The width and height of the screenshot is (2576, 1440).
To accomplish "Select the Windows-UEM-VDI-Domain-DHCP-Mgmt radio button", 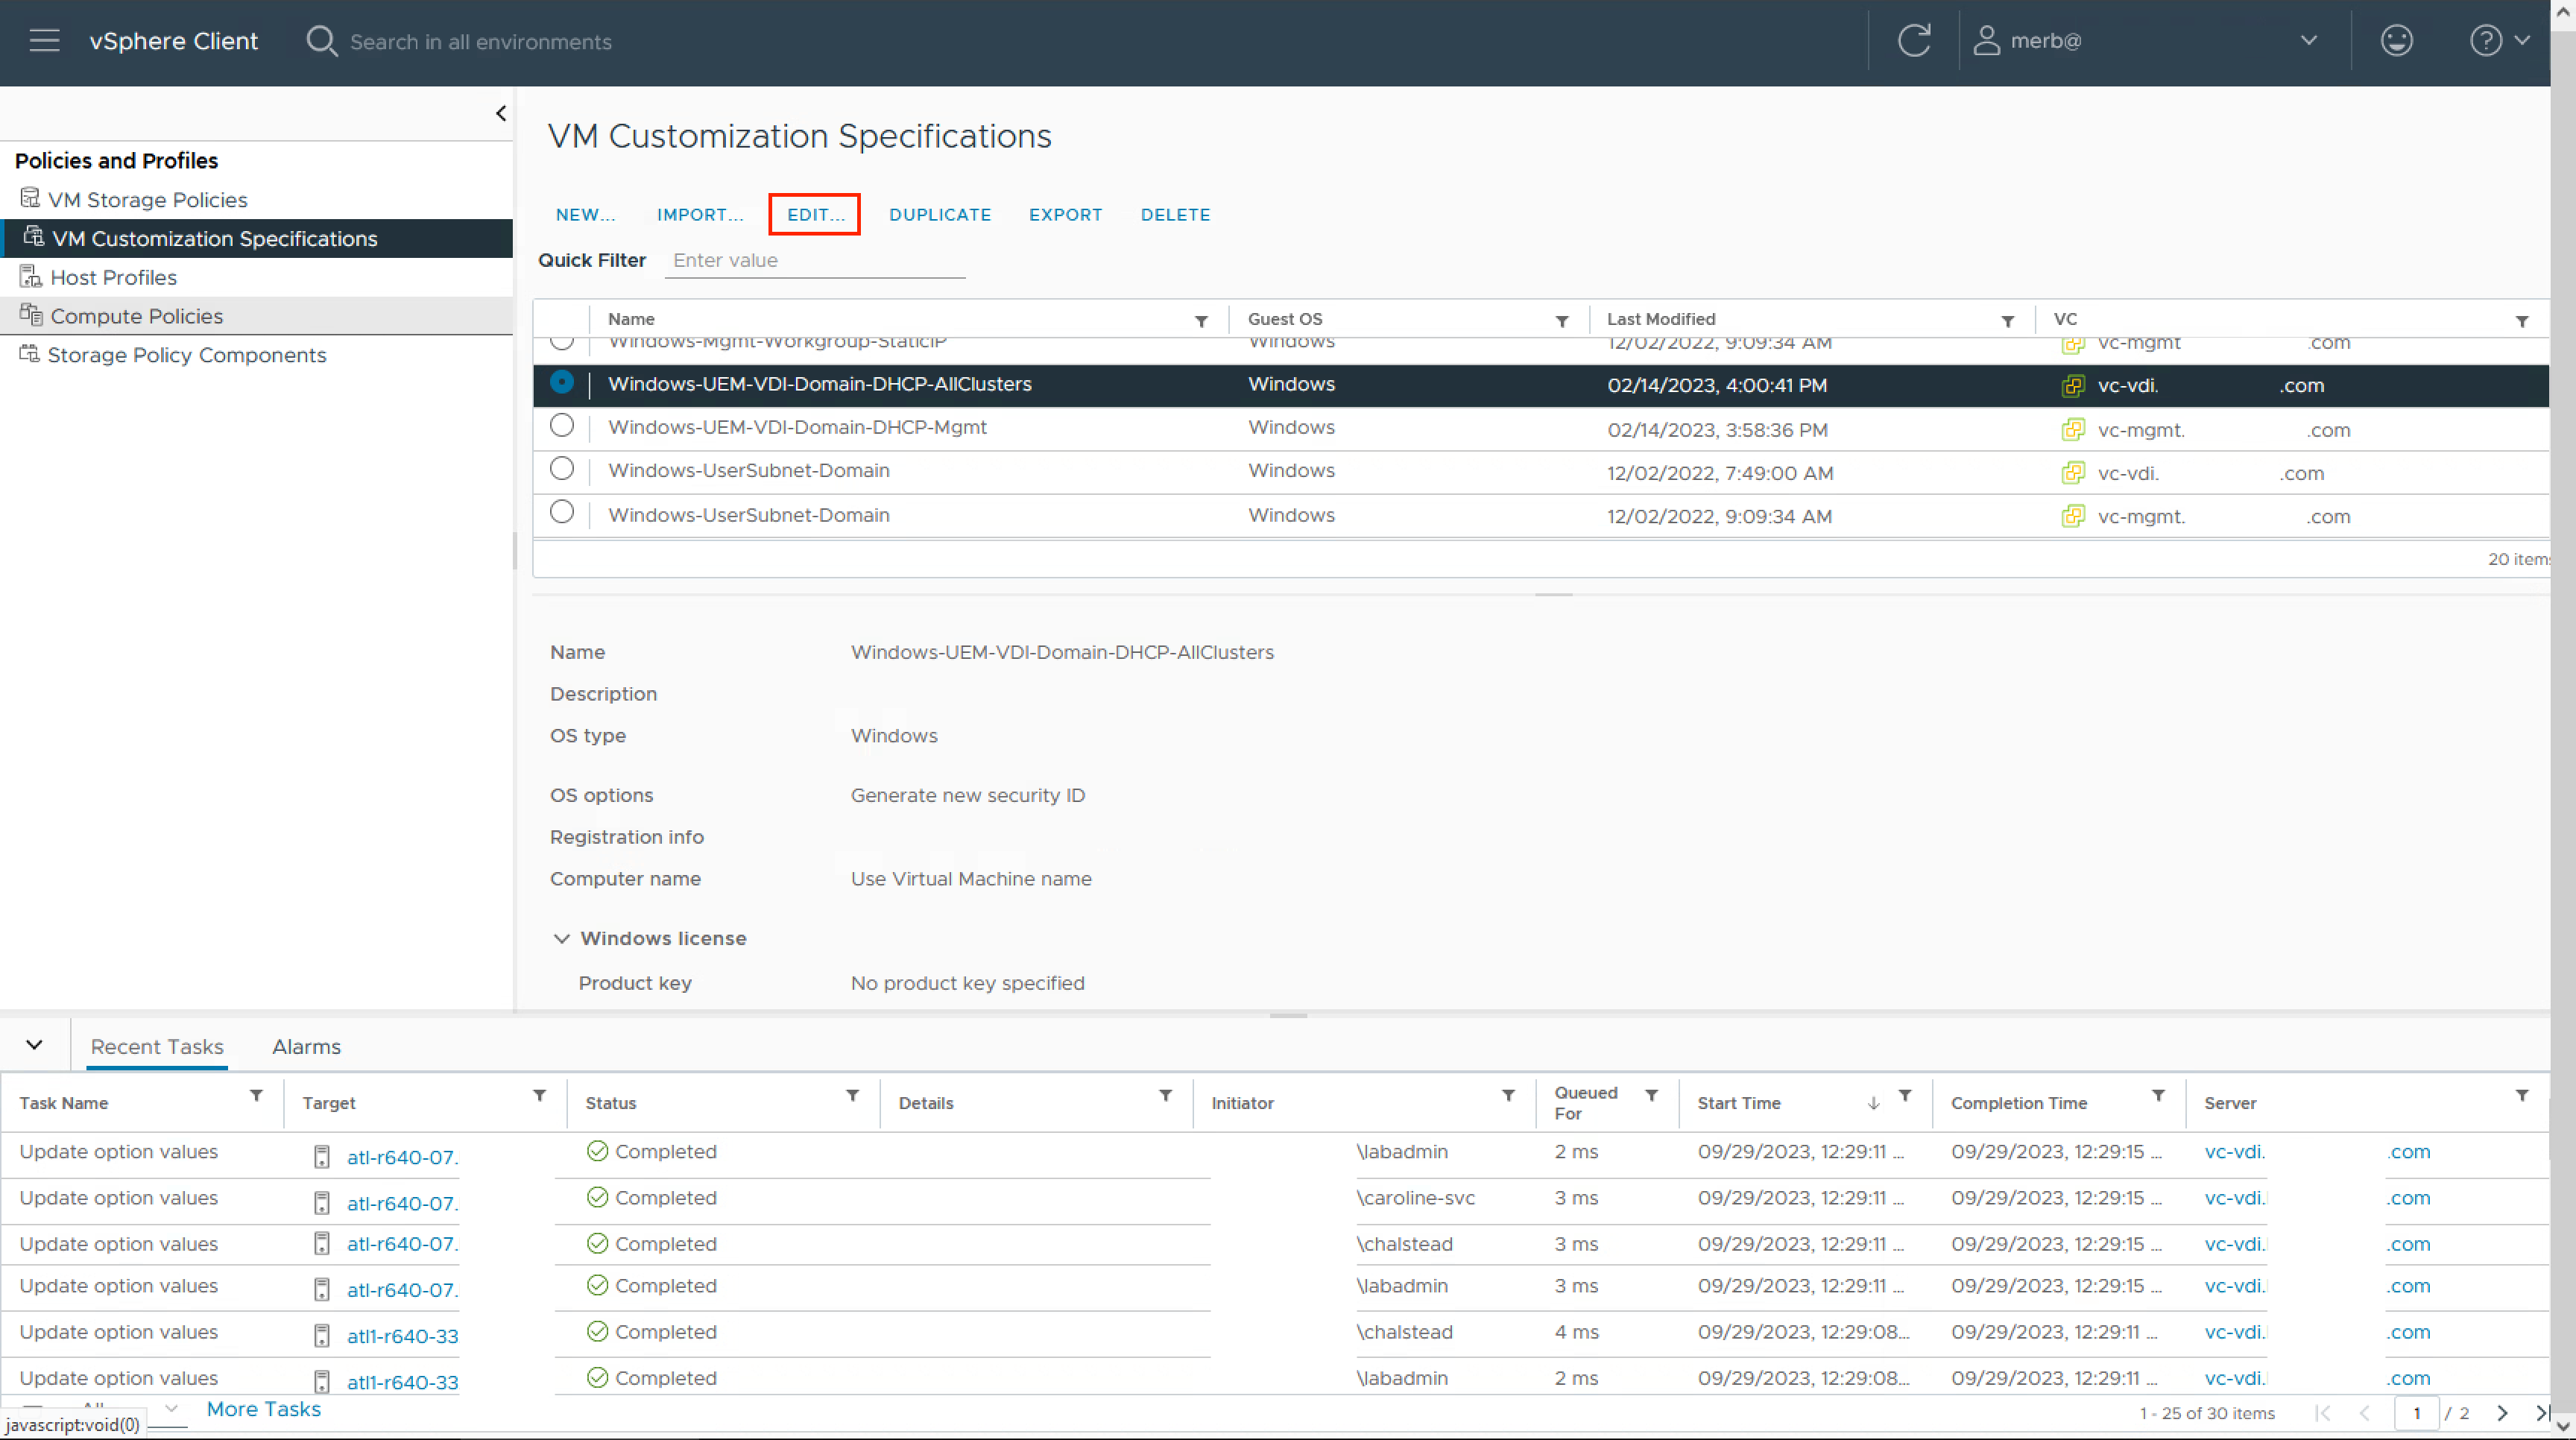I will coord(562,426).
